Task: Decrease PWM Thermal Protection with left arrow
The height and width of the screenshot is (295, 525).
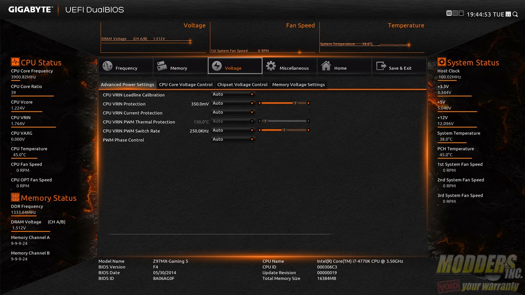Action: 259,121
